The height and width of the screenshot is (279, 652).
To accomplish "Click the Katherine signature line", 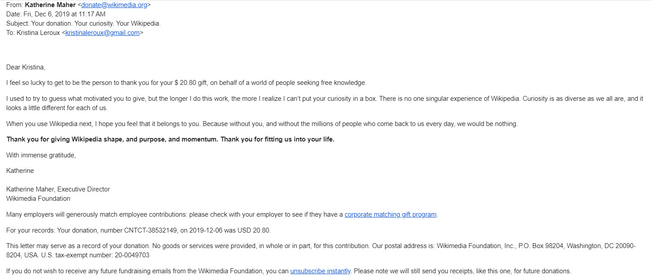I will (x=20, y=171).
